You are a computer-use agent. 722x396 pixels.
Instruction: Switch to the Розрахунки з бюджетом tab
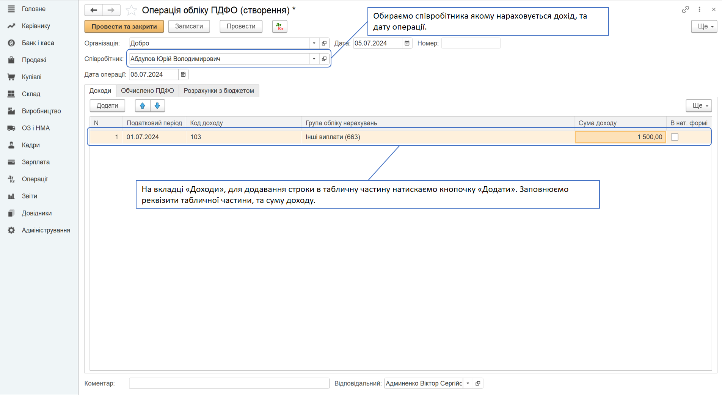pyautogui.click(x=219, y=91)
